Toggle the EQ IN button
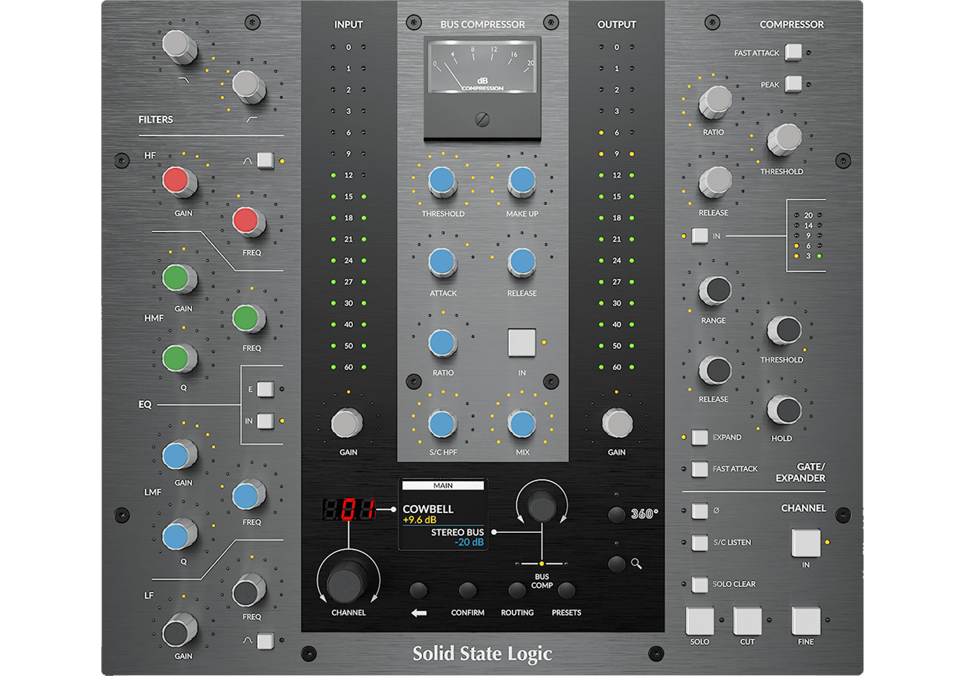 click(x=265, y=421)
